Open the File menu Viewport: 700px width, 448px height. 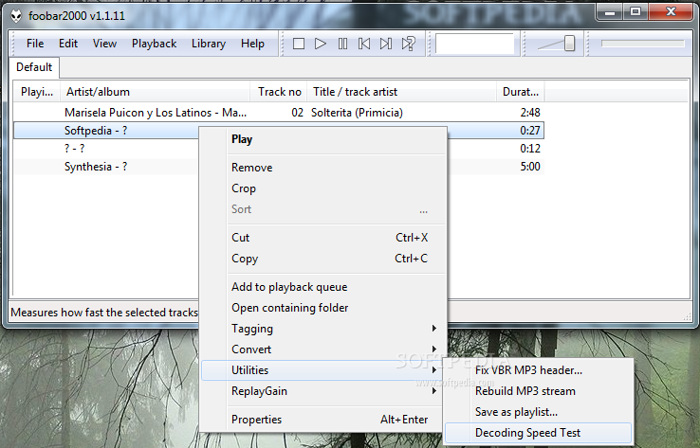tap(35, 44)
